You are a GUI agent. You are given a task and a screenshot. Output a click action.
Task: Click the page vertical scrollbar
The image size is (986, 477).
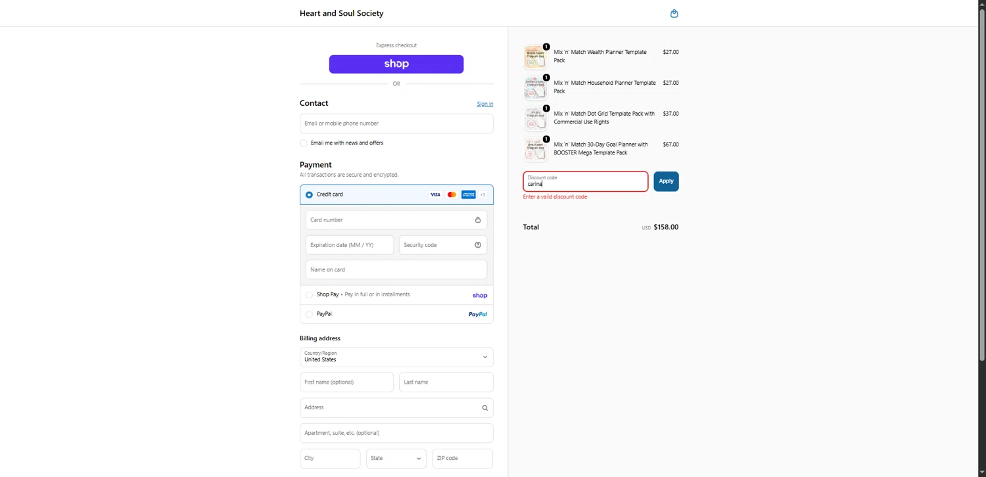tap(982, 184)
